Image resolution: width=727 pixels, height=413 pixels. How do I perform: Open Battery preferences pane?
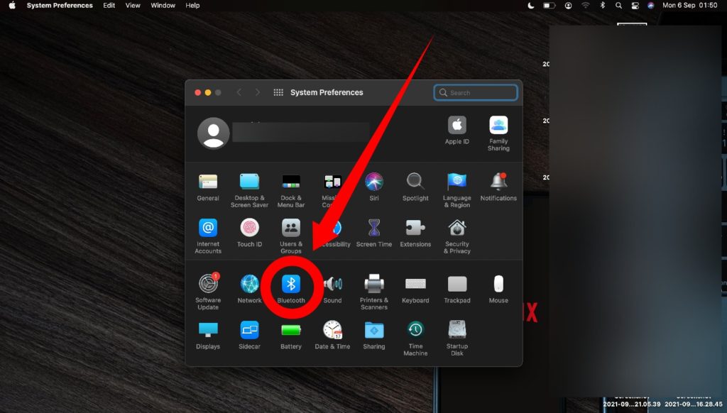tap(290, 335)
